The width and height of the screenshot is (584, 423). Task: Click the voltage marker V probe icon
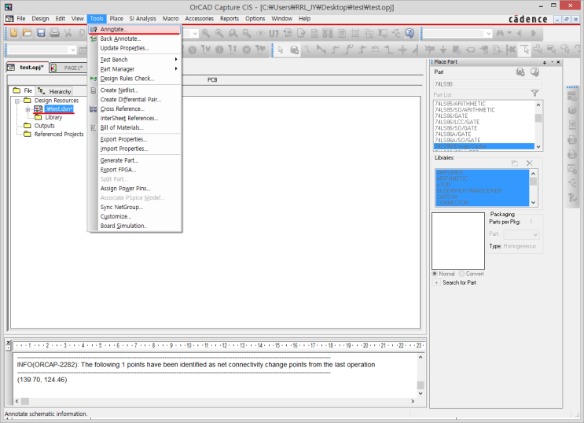pos(206,50)
